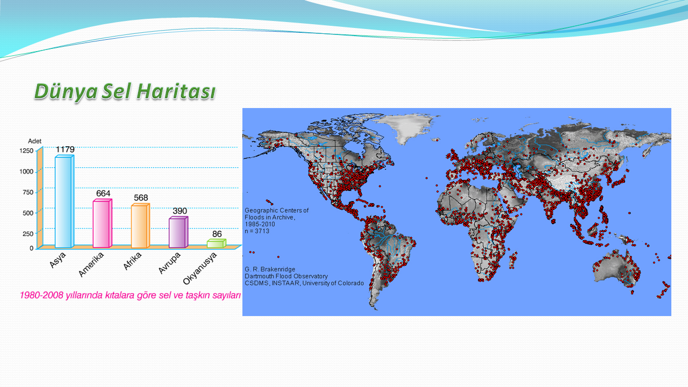Select the 'Dünya Sel Haritası' slide title
The image size is (688, 387).
[125, 91]
